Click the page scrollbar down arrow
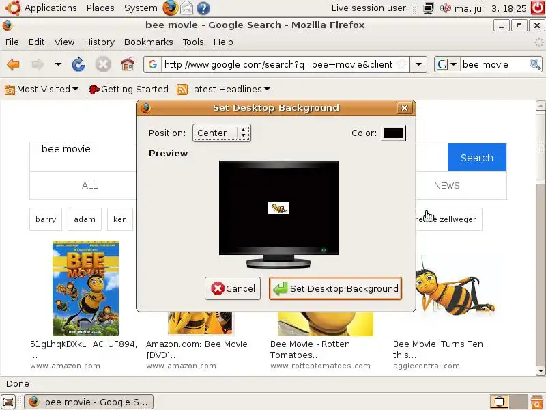This screenshot has height=410, width=546. coord(541,370)
